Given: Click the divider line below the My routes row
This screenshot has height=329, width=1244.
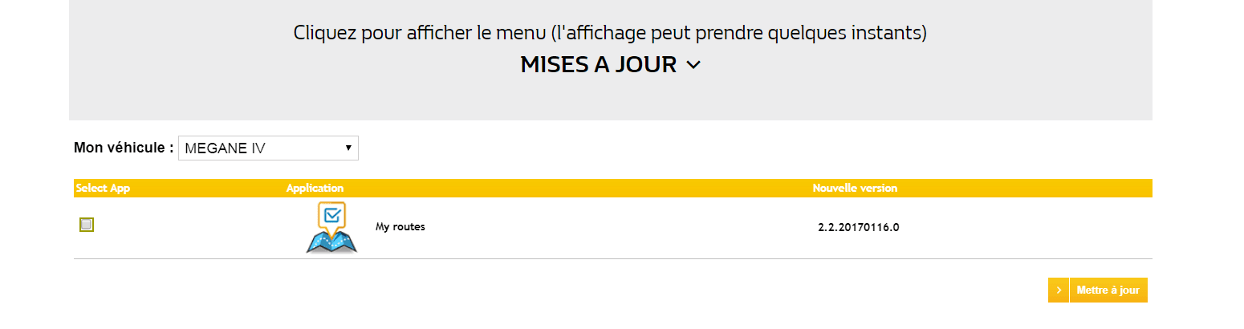Looking at the screenshot, I should (610, 258).
